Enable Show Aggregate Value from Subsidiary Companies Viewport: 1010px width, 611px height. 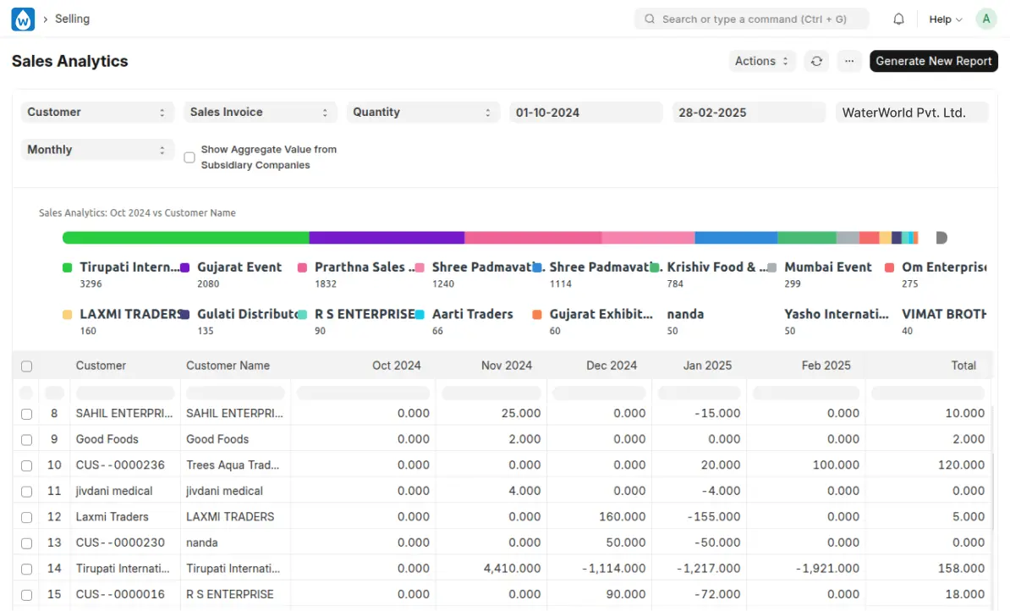189,157
